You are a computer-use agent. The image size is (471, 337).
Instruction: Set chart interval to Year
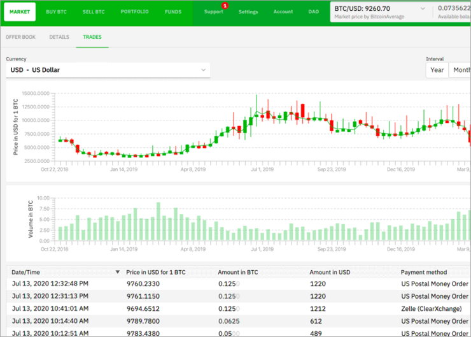437,70
